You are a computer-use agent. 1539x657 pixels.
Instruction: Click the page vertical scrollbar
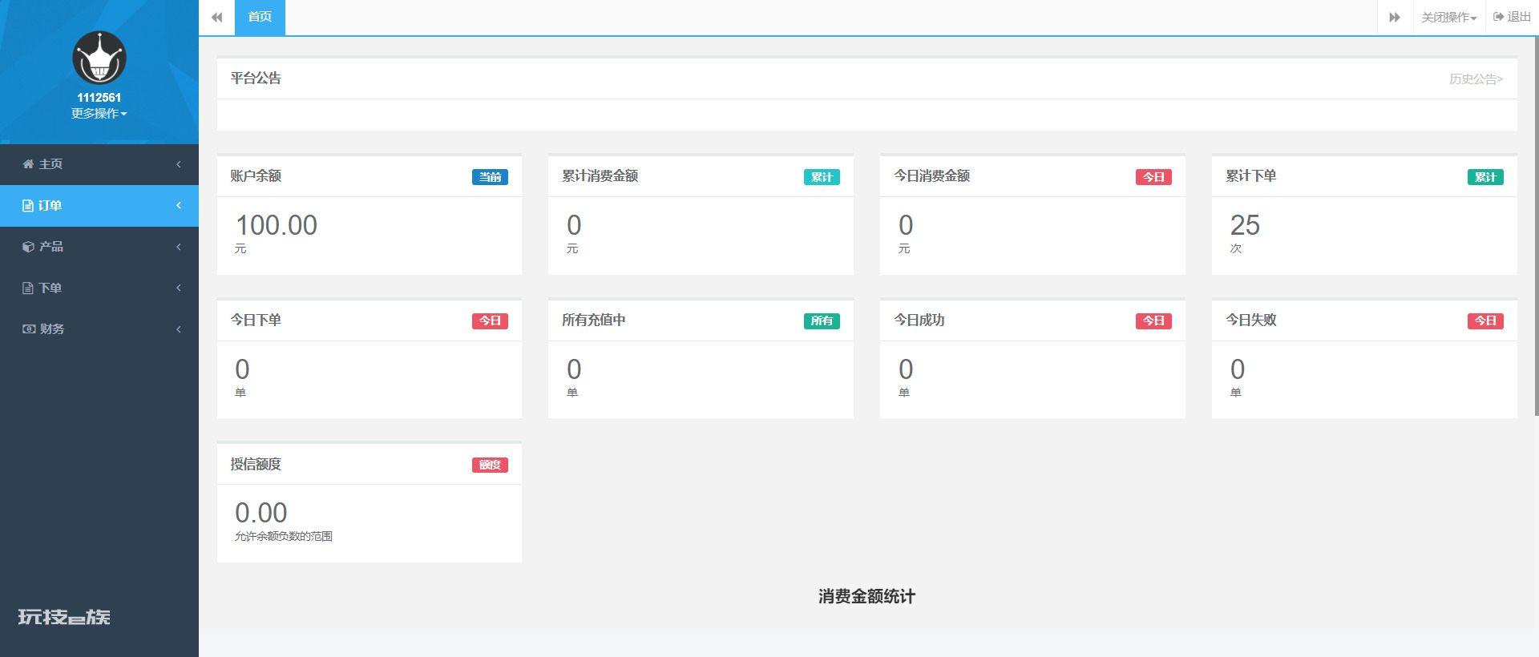[x=1536, y=224]
